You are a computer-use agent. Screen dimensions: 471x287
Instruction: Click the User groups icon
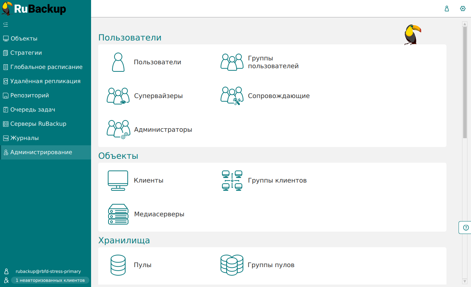click(x=232, y=62)
